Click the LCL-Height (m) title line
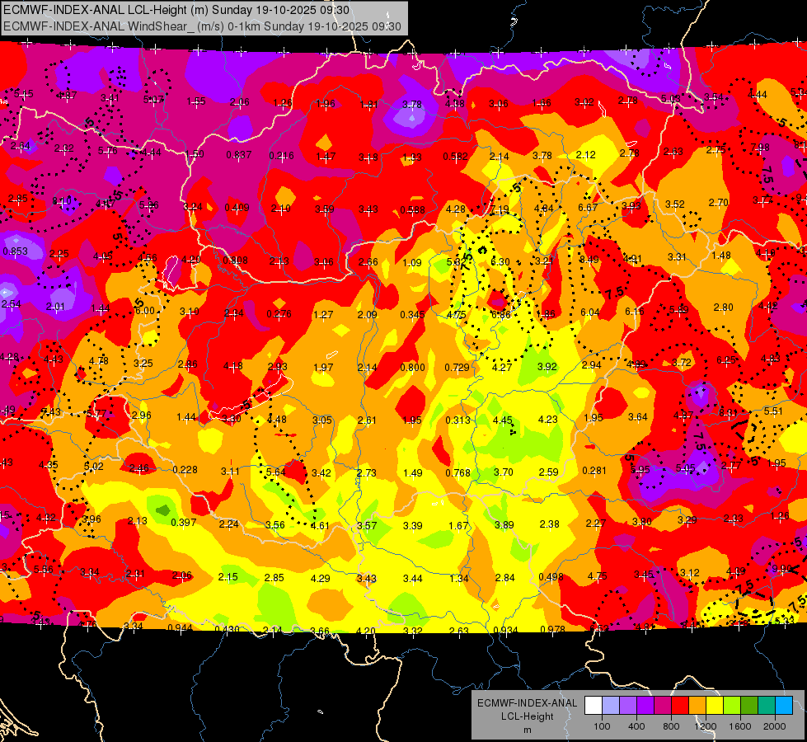 pos(176,10)
